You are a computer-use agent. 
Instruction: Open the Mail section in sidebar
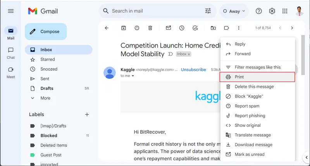11,34
